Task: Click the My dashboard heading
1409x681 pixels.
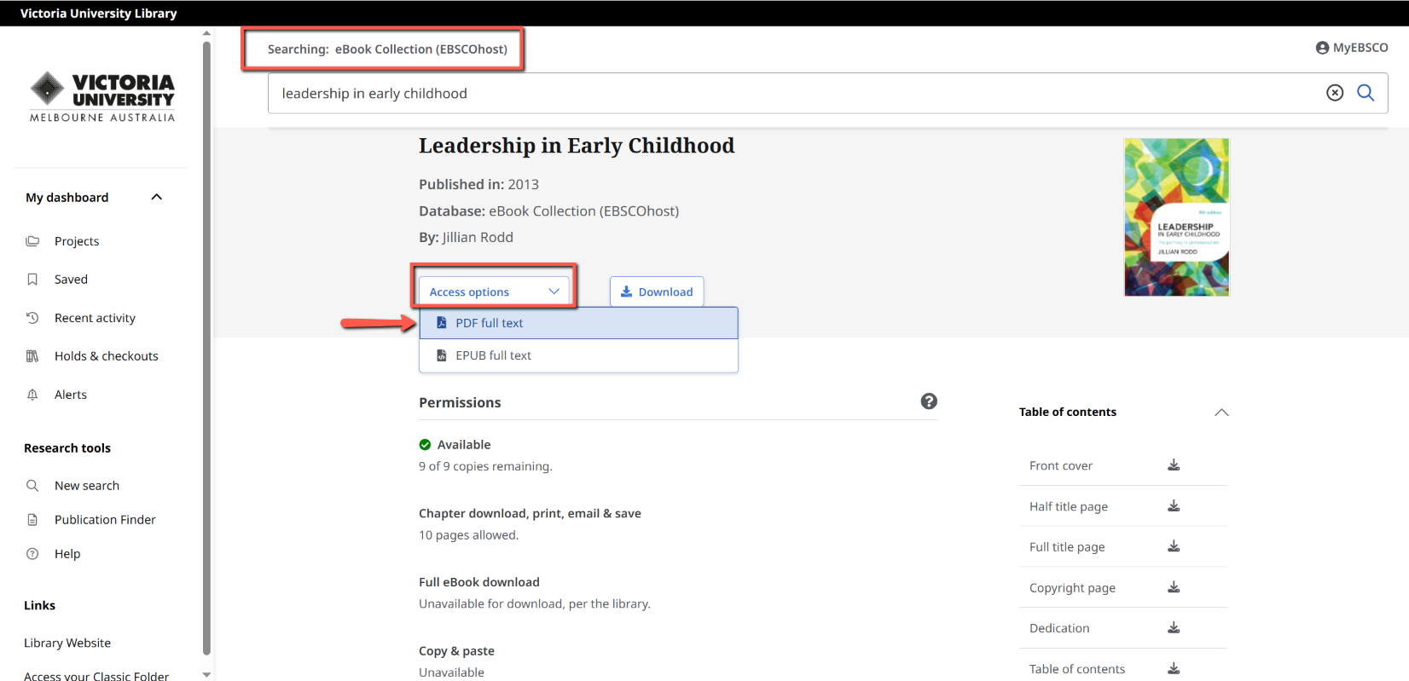Action: click(67, 197)
